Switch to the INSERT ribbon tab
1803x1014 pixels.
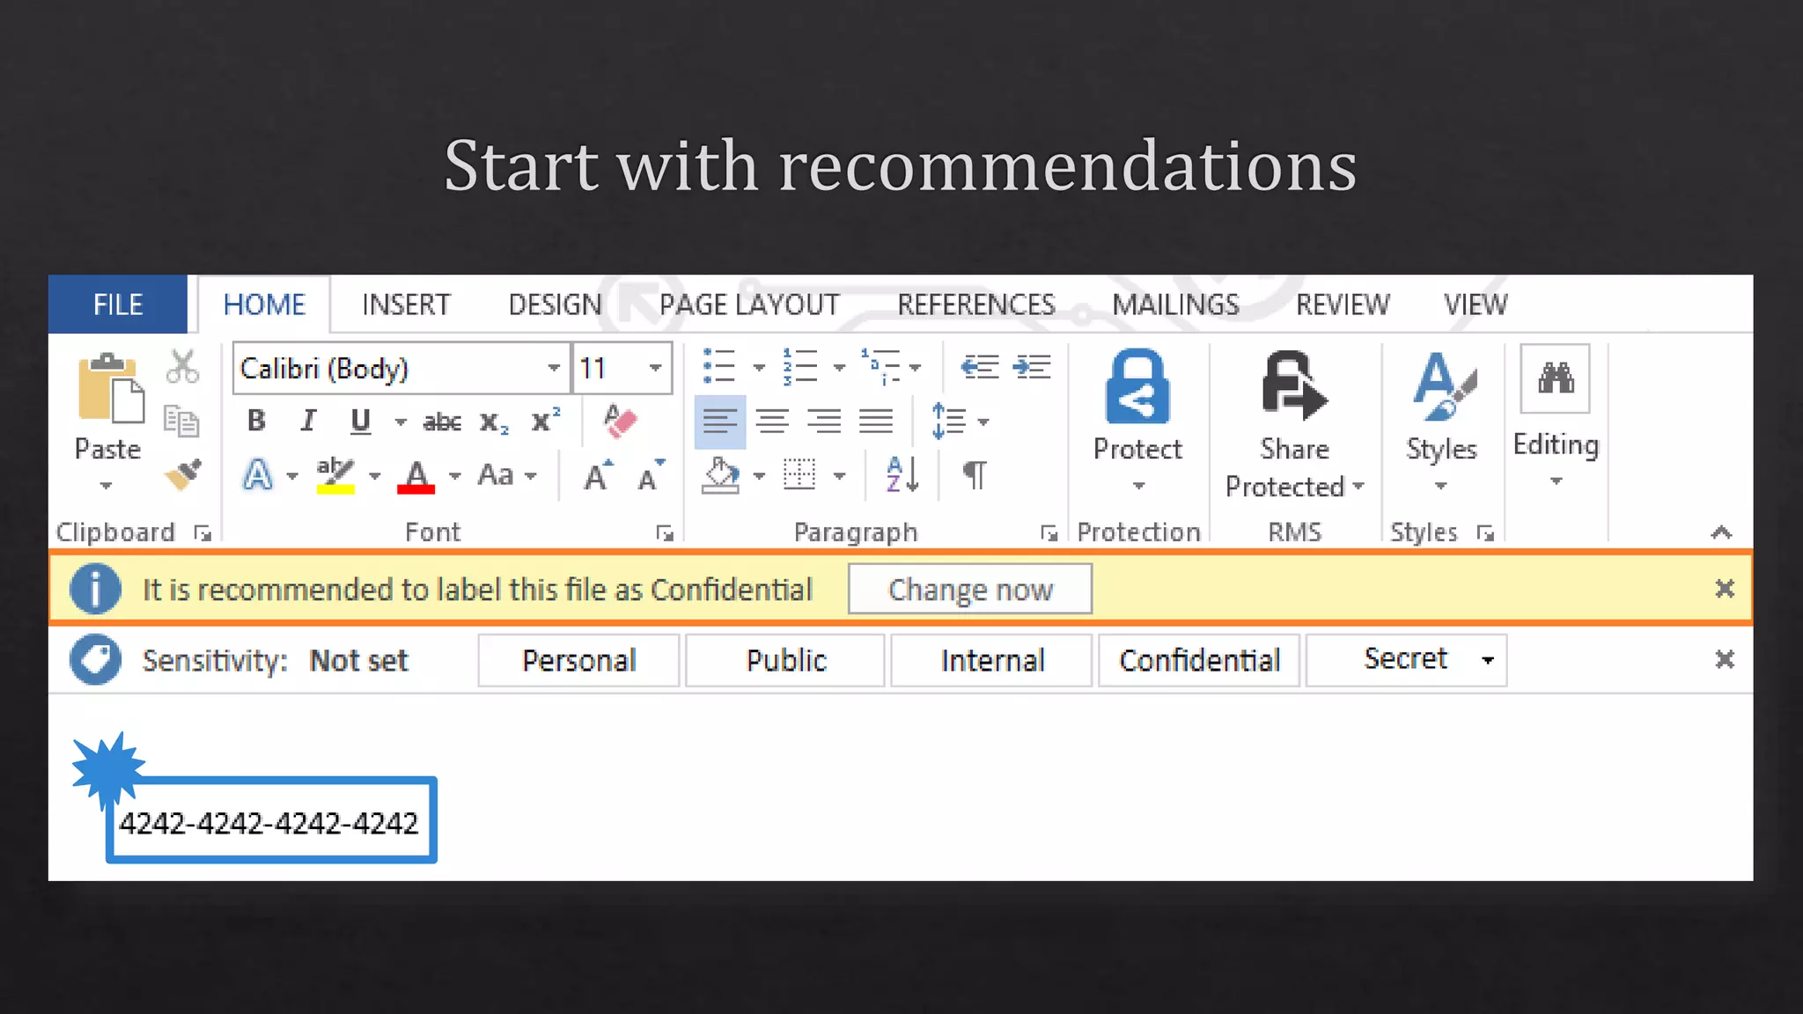pos(406,305)
